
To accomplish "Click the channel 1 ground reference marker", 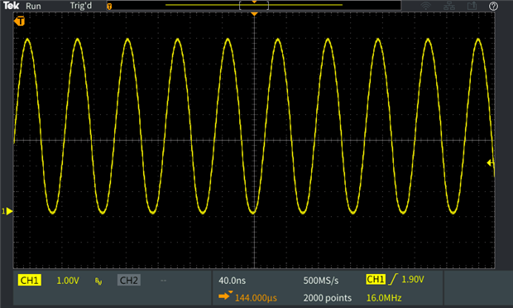I will click(x=7, y=211).
